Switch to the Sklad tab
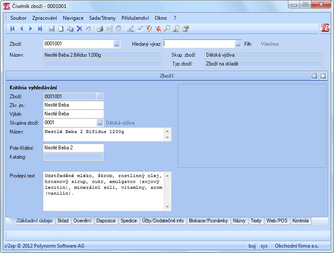The image size is (334, 253). coord(63,221)
